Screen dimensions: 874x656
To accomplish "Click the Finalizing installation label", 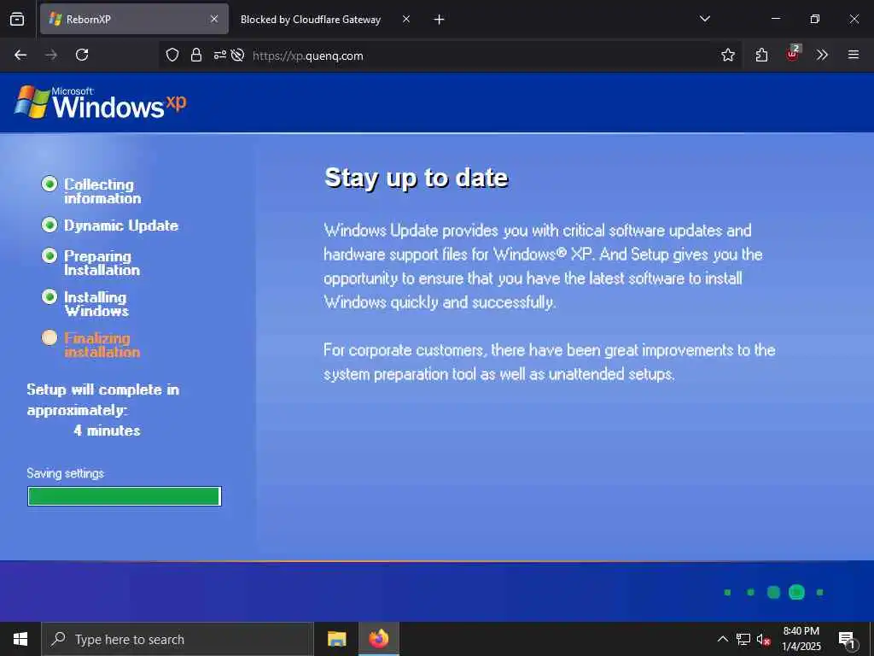I will pyautogui.click(x=102, y=345).
